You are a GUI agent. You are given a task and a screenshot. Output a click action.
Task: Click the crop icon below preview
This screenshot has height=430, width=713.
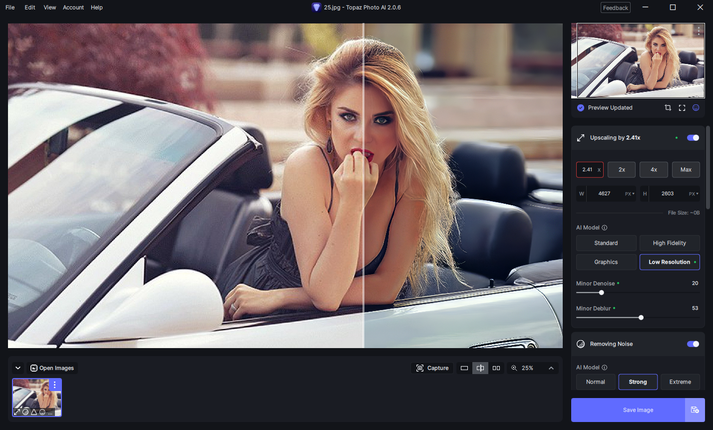[x=668, y=108]
